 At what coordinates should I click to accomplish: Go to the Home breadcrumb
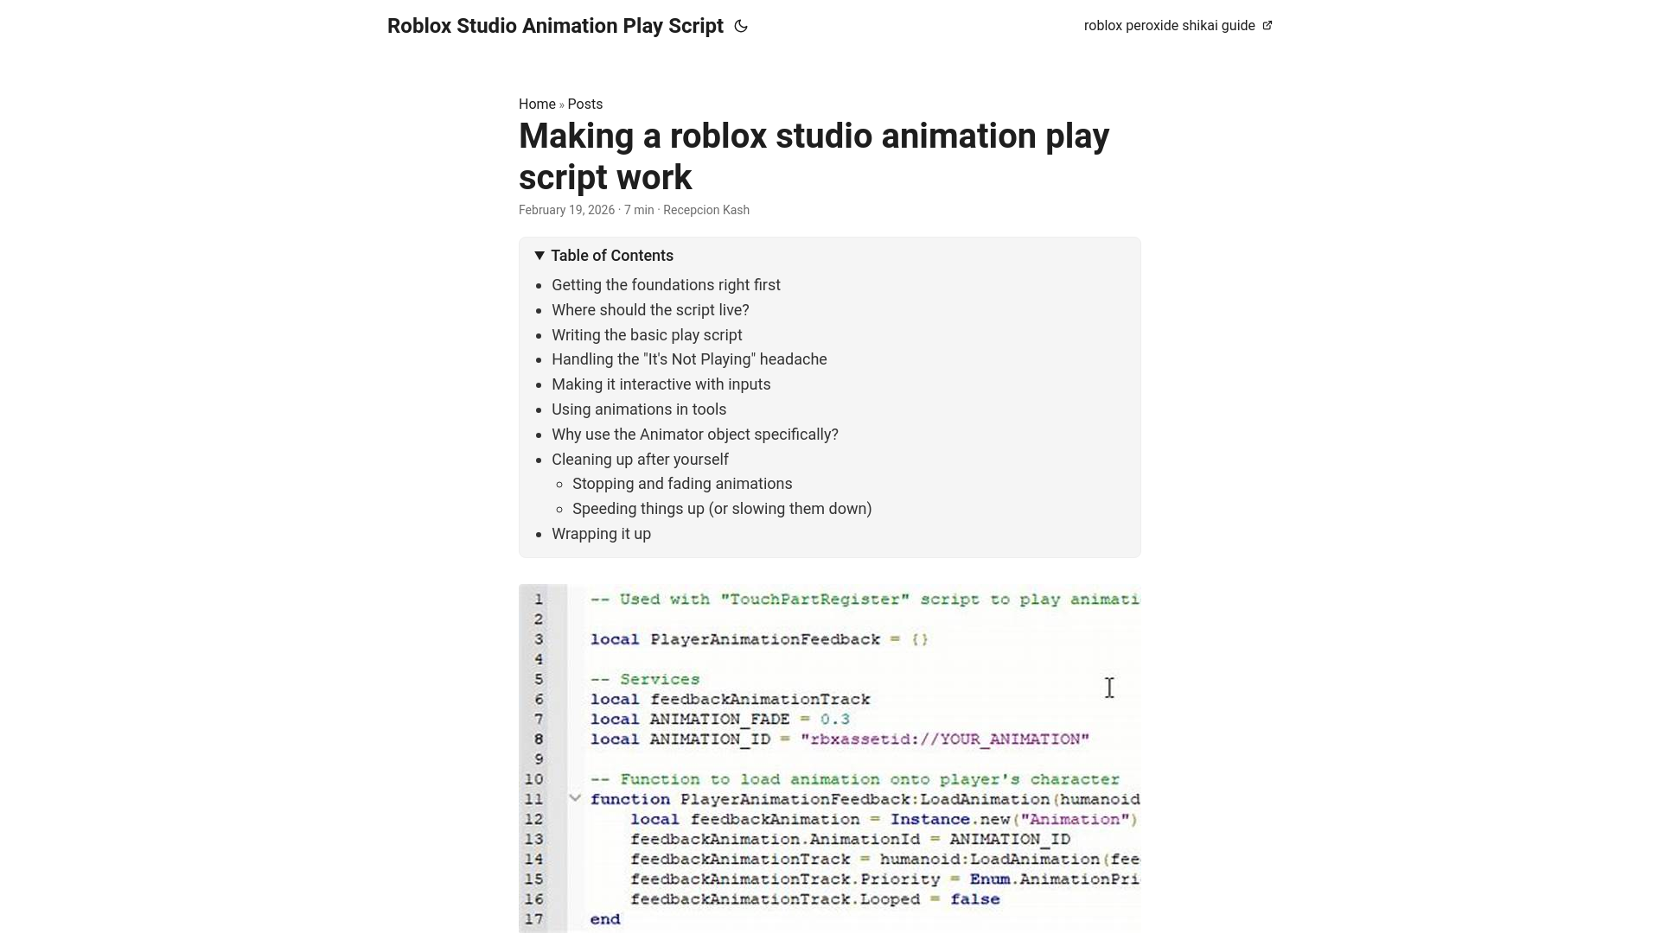coord(537,104)
